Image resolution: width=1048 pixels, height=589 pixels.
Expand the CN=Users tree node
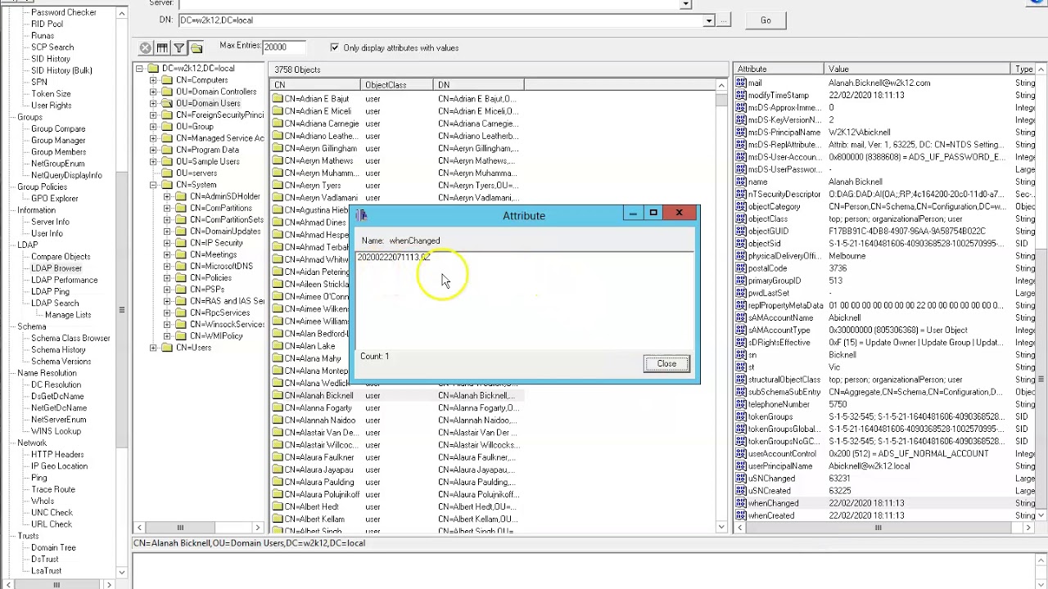(153, 348)
